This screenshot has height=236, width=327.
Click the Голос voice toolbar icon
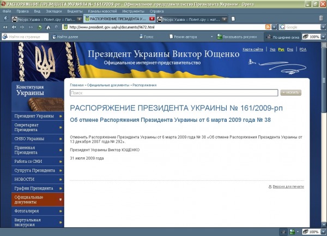(x=141, y=37)
